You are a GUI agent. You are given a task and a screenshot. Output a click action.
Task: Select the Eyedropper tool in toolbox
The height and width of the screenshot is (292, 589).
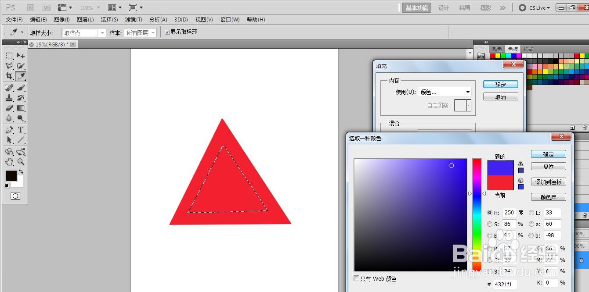point(21,76)
